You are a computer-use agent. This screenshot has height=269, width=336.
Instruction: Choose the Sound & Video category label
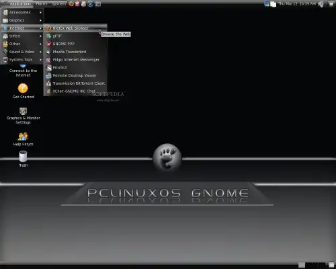tap(22, 52)
